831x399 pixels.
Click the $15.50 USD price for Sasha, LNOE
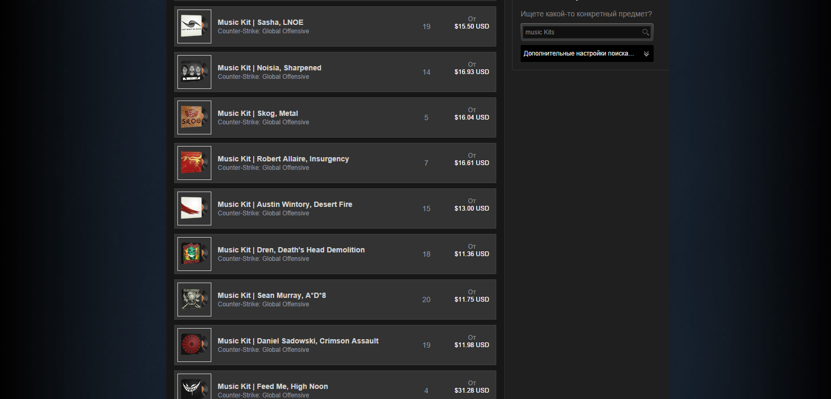click(x=472, y=26)
